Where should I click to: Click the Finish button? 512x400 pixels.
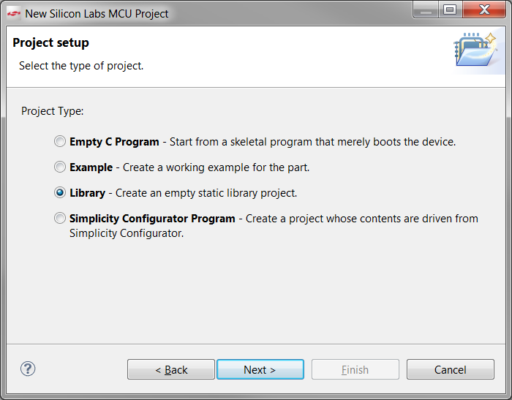(355, 369)
